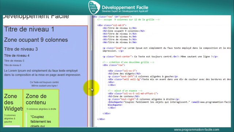Click the div "col-xs-5 col-md-offset-1" code line

(133, 93)
